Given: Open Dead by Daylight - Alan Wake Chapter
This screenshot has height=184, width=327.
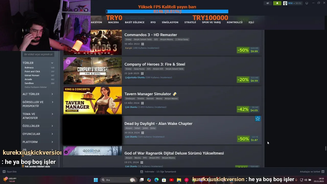Looking at the screenshot, I should 158,124.
